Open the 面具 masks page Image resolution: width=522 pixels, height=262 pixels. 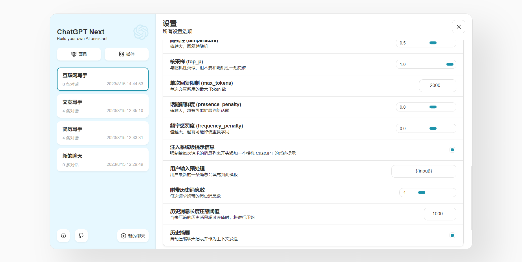tap(79, 54)
